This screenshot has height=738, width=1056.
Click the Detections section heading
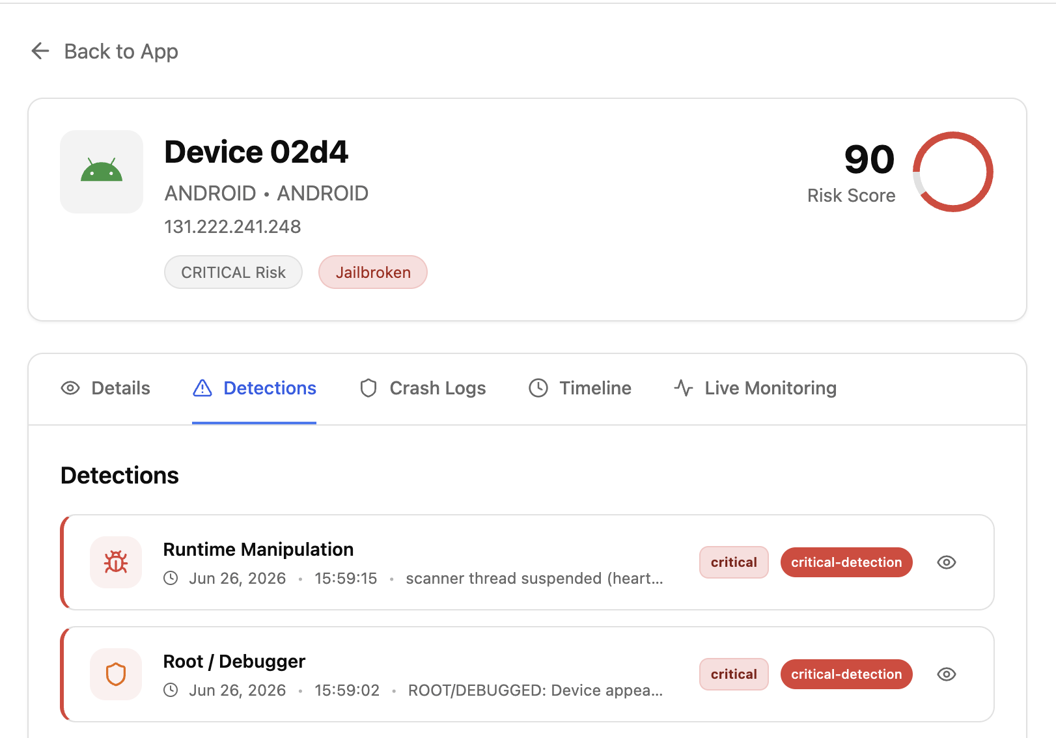click(x=120, y=476)
